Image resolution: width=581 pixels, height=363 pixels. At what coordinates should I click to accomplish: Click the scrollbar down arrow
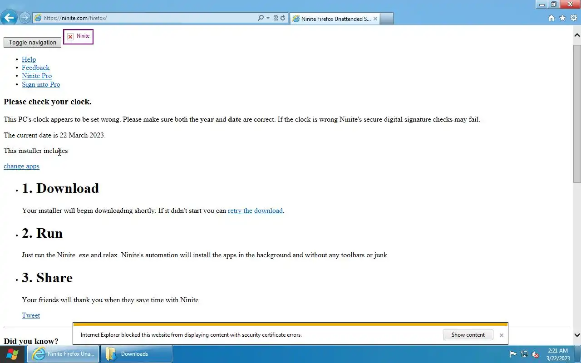tap(577, 335)
